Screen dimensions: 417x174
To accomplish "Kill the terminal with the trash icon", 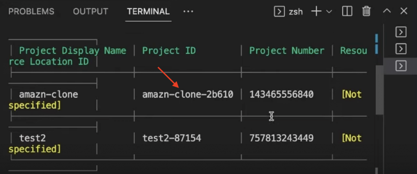I will pos(367,11).
